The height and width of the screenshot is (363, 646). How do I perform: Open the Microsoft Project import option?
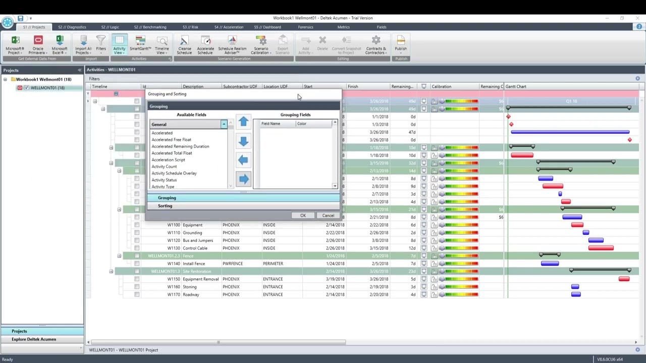(x=15, y=45)
